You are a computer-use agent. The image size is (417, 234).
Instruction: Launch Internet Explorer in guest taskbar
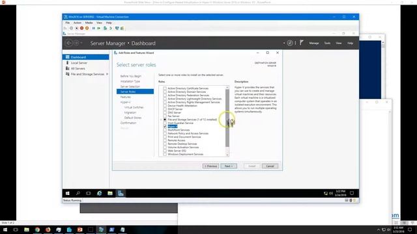point(99,194)
